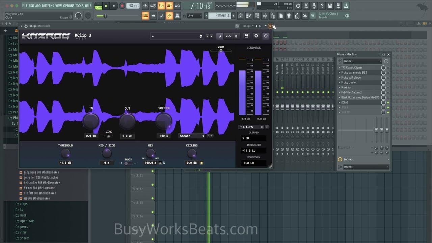Open the Plugin picker plug icon
This screenshot has width=432, height=243.
[x=289, y=16]
